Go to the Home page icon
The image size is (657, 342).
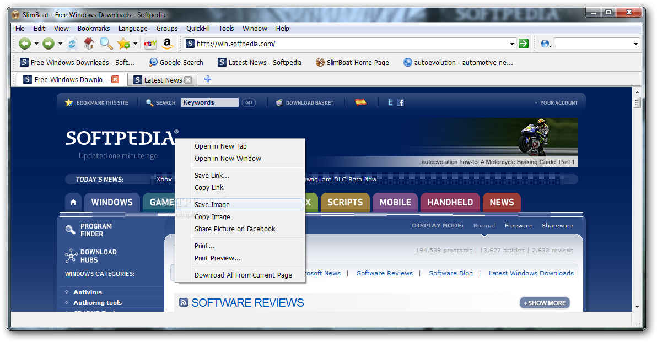[89, 44]
